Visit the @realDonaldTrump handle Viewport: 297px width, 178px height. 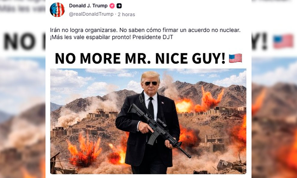point(91,14)
